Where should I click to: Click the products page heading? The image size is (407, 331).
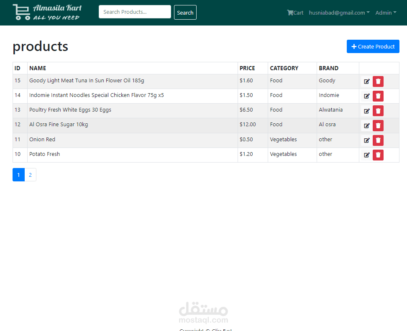point(40,47)
